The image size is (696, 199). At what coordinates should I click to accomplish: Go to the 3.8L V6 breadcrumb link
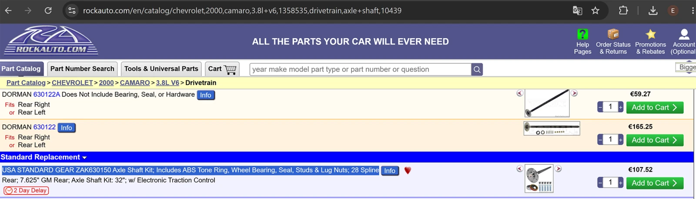tap(167, 83)
